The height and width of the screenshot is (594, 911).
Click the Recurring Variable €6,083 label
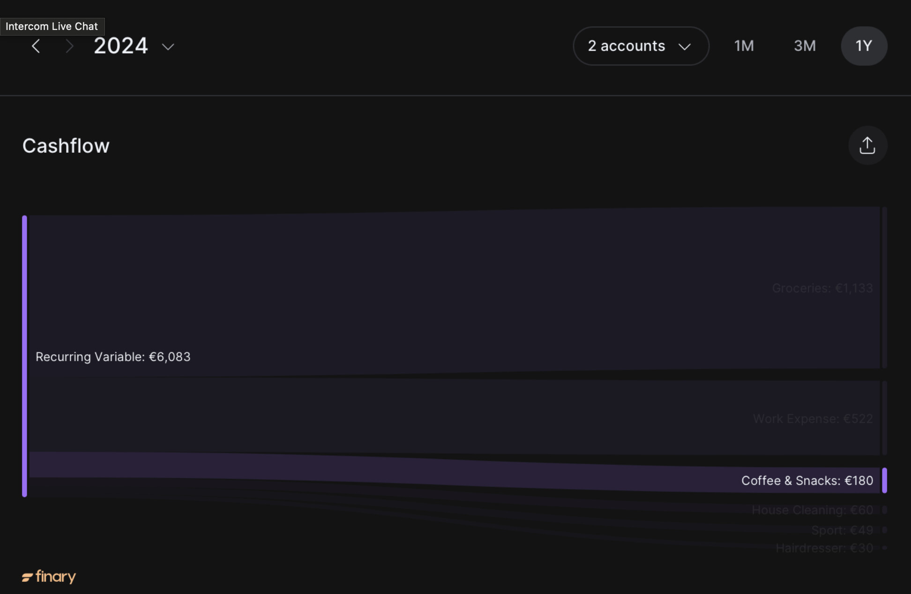pyautogui.click(x=113, y=357)
